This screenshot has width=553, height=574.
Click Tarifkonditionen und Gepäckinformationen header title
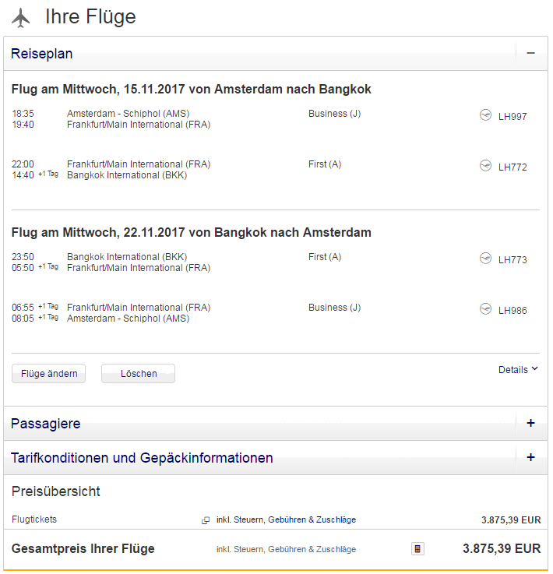142,458
